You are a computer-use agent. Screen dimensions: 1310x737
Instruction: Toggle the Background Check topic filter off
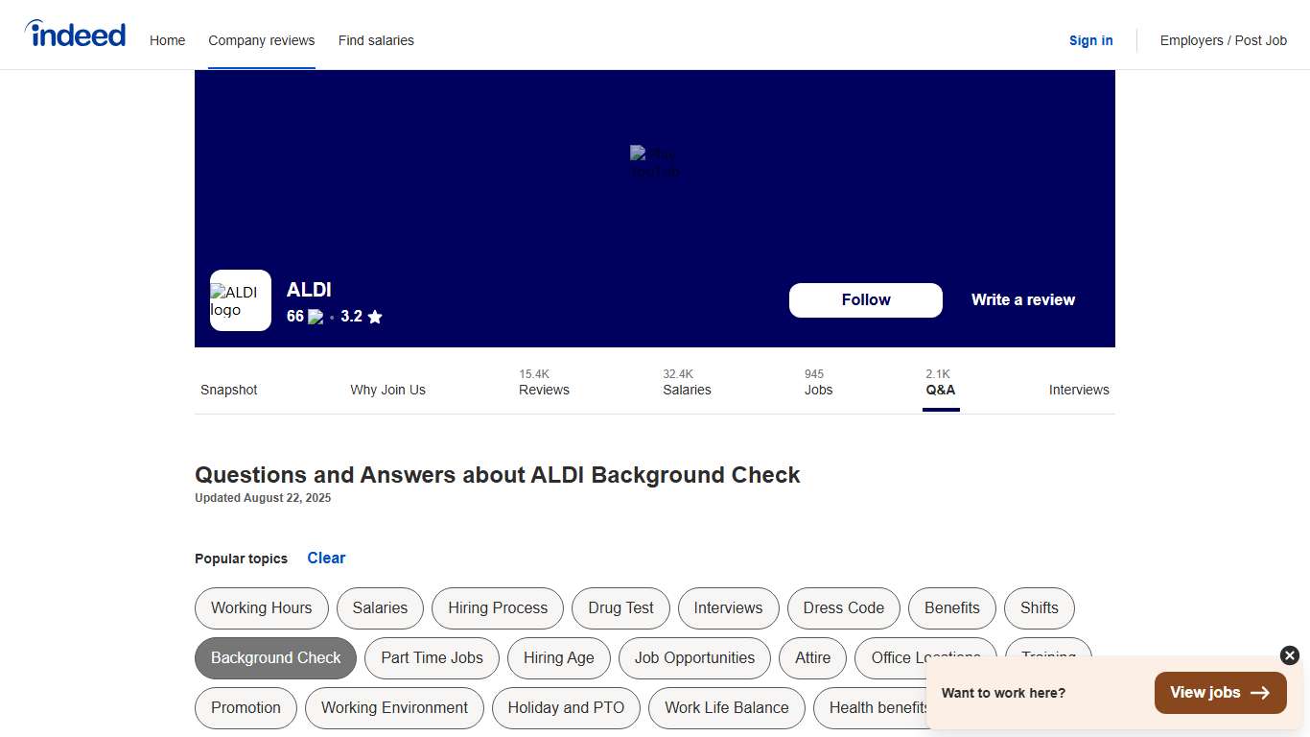tap(275, 658)
